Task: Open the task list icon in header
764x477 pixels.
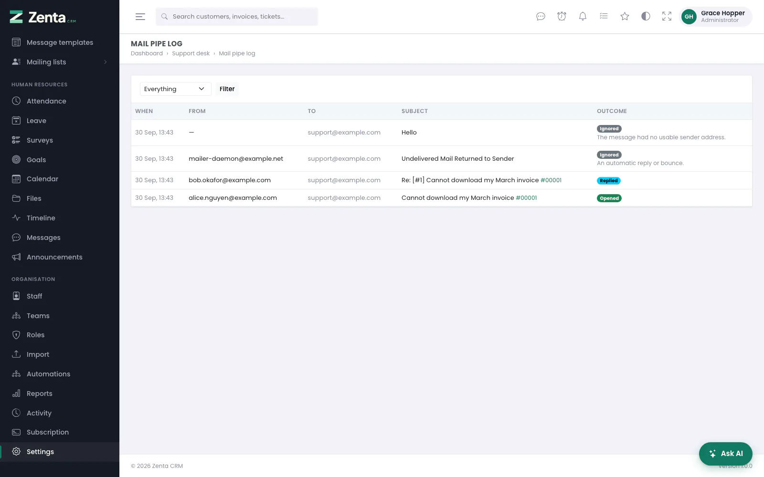Action: coord(604,17)
